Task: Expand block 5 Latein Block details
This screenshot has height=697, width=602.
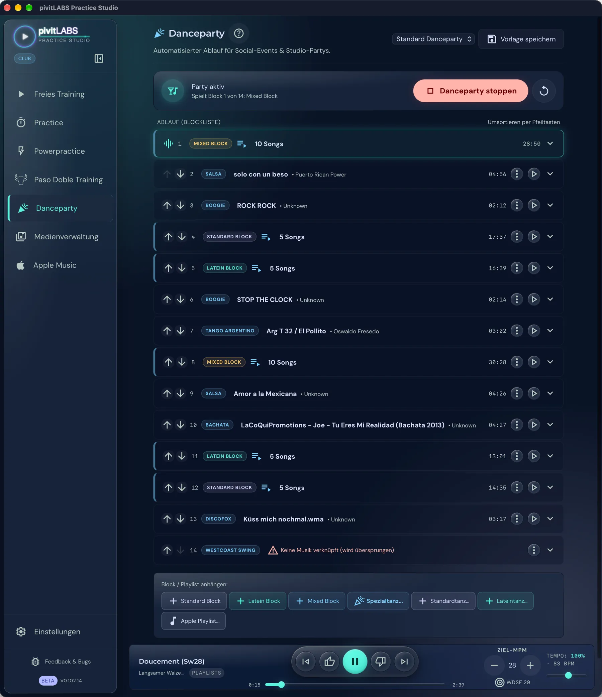Action: 550,268
